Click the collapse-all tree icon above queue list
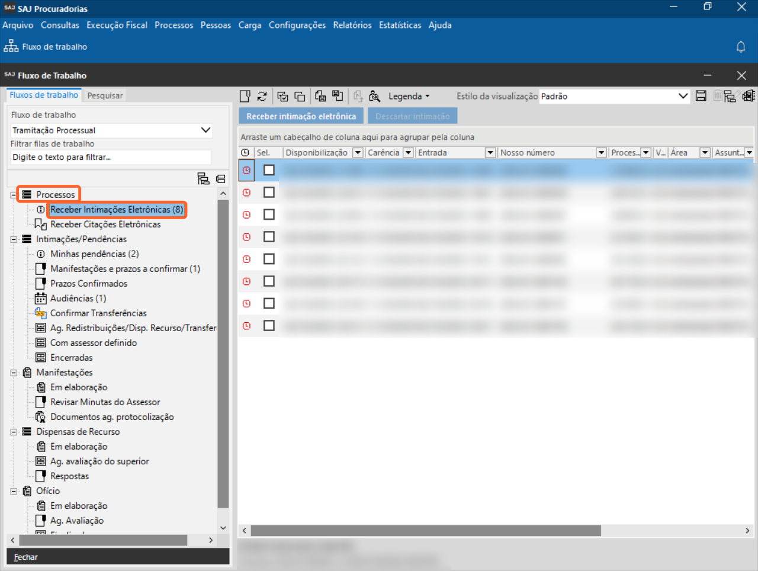This screenshot has width=758, height=571. coord(221,178)
